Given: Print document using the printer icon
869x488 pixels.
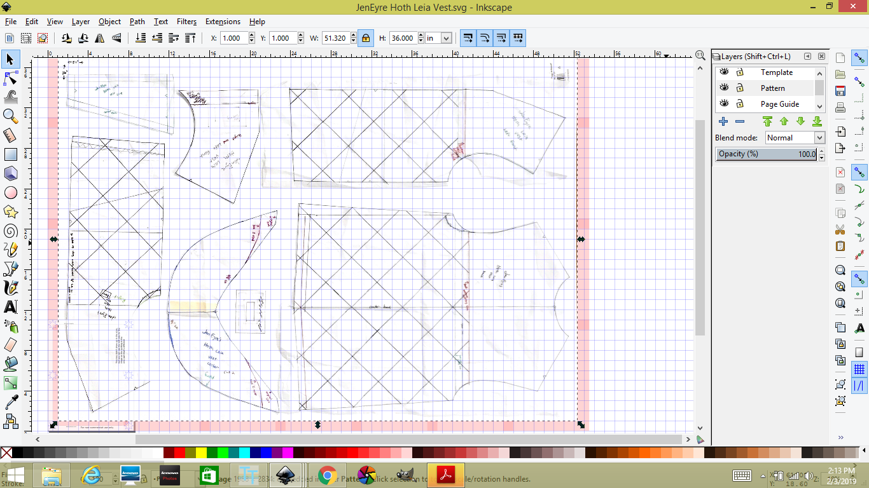Looking at the screenshot, I should pyautogui.click(x=840, y=107).
